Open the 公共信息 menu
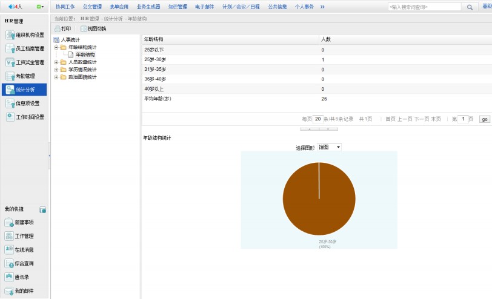 (x=278, y=7)
